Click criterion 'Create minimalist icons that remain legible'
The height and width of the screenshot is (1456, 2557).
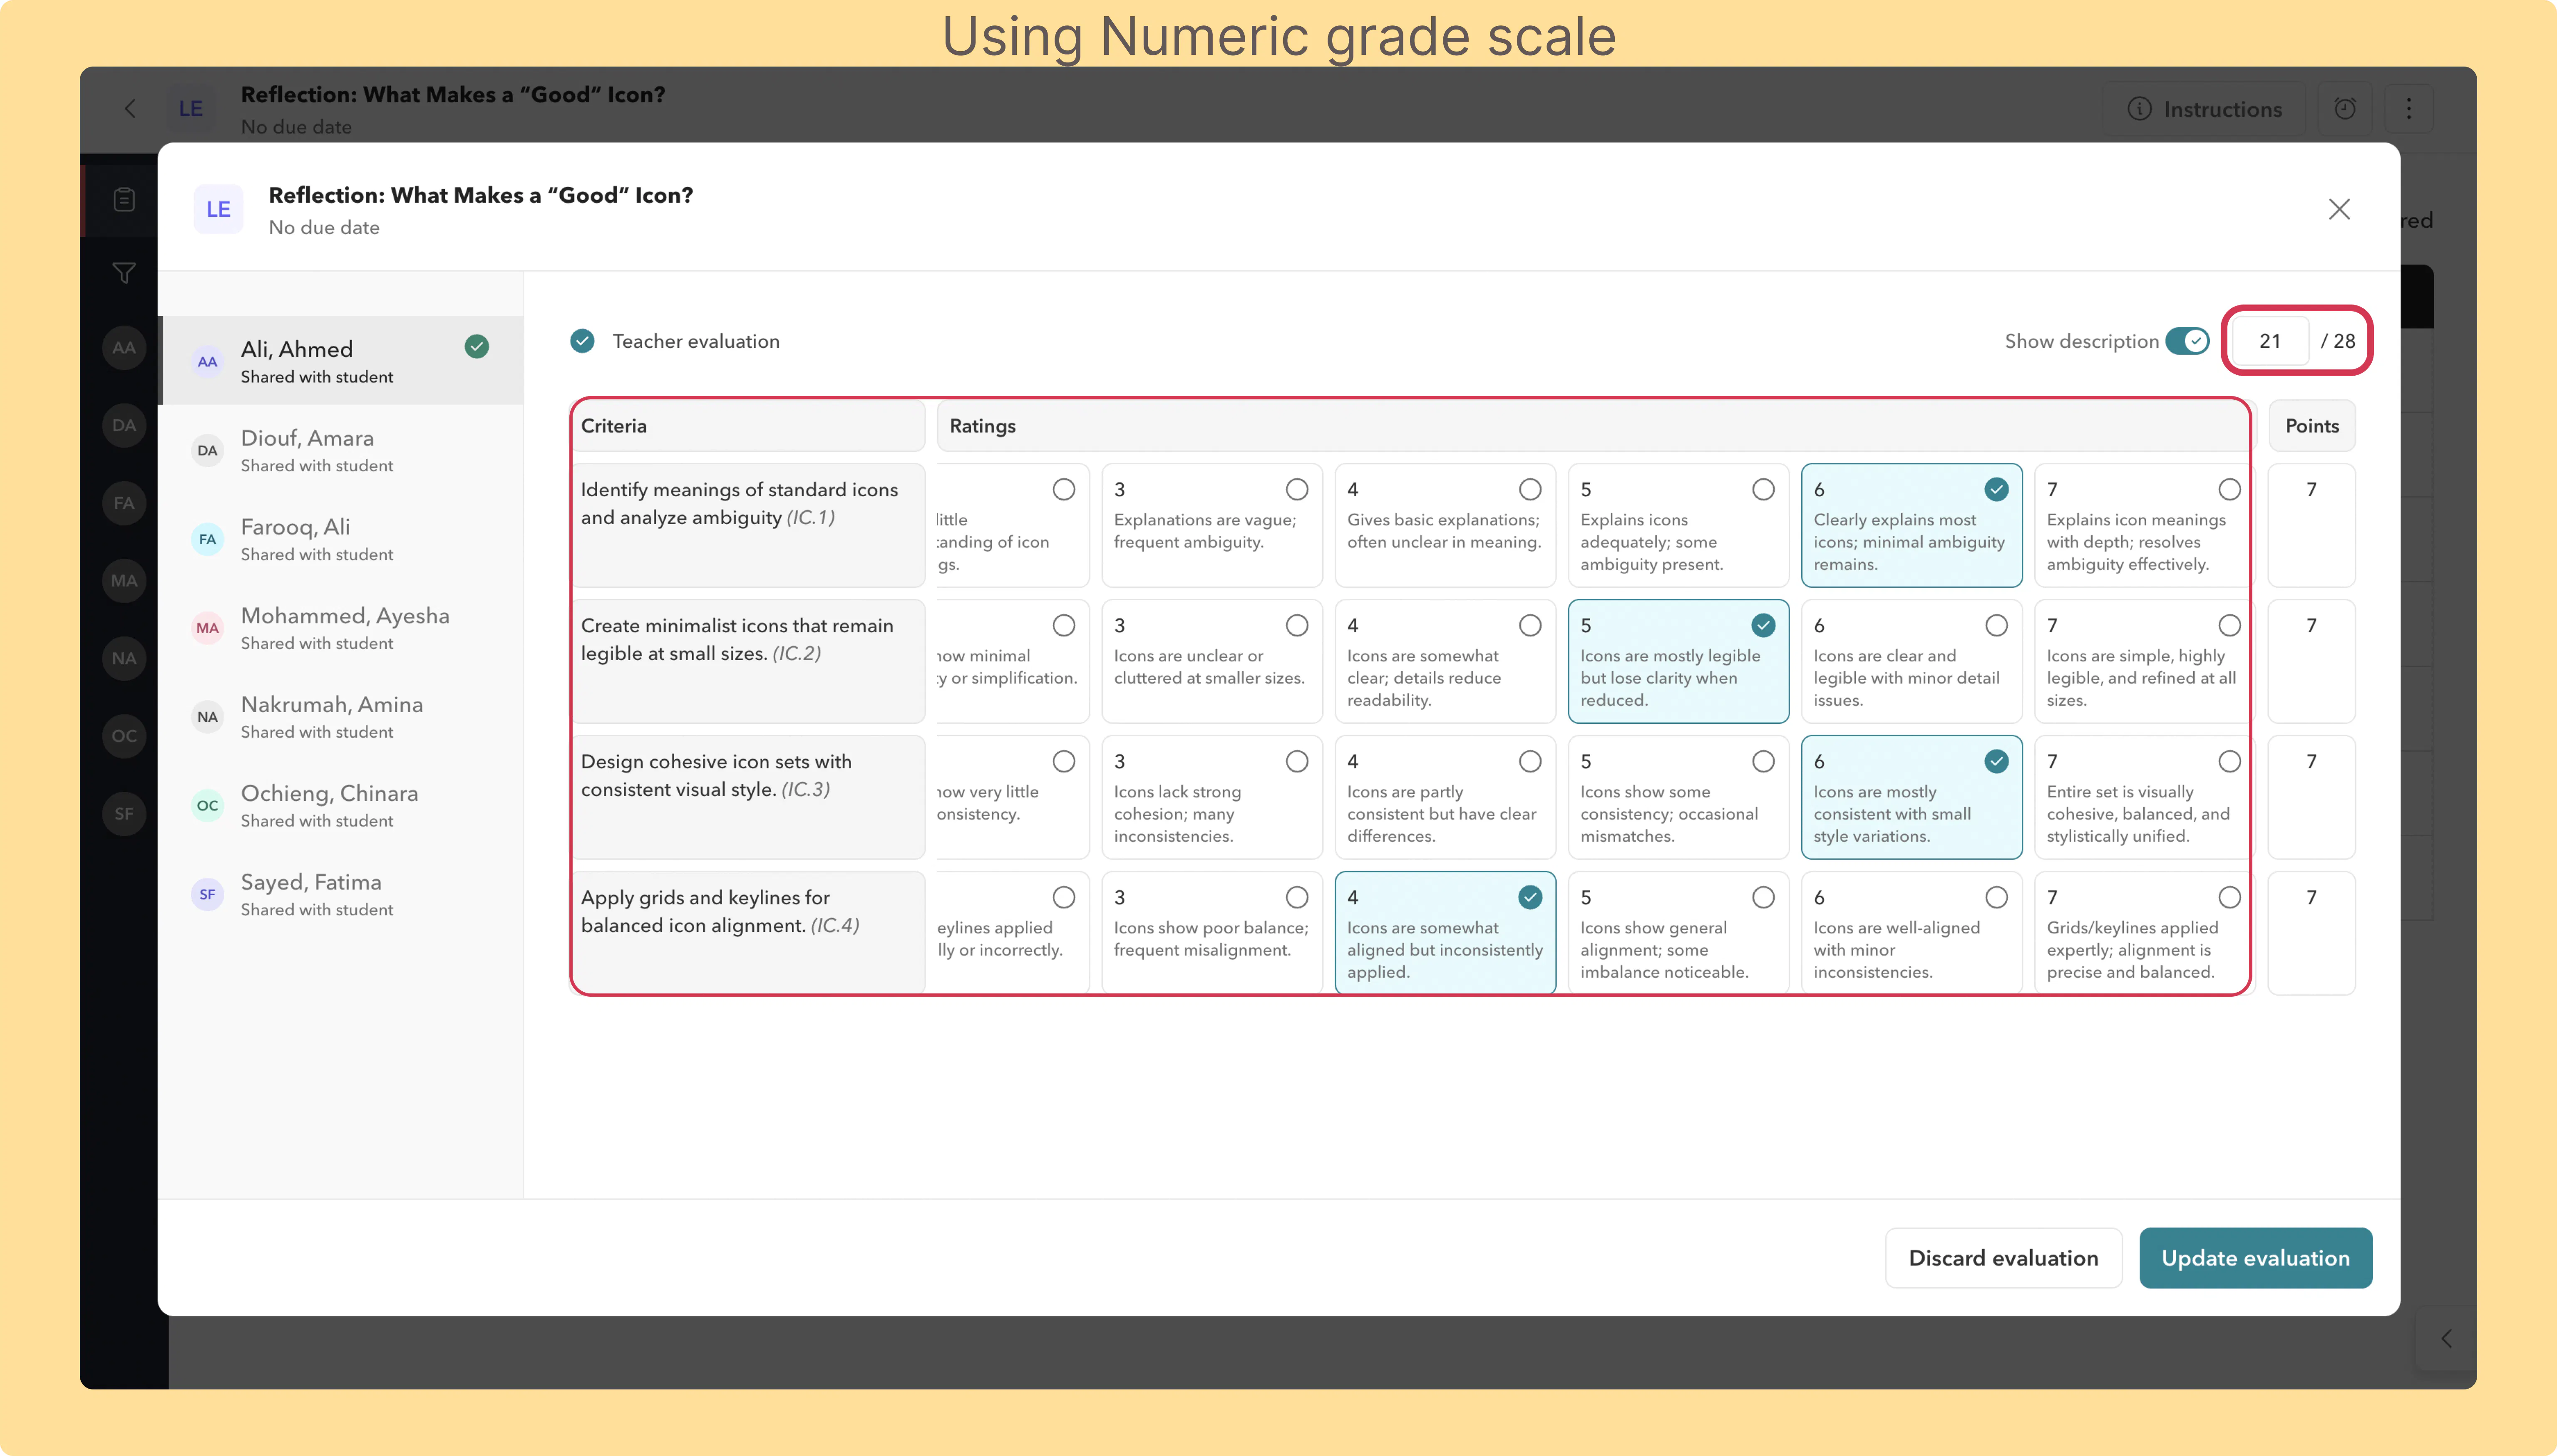[x=748, y=661]
